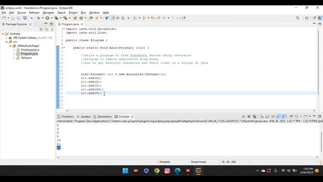Click the Open Type icon in toolbar
This screenshot has height=182, width=323.
(x=91, y=18)
